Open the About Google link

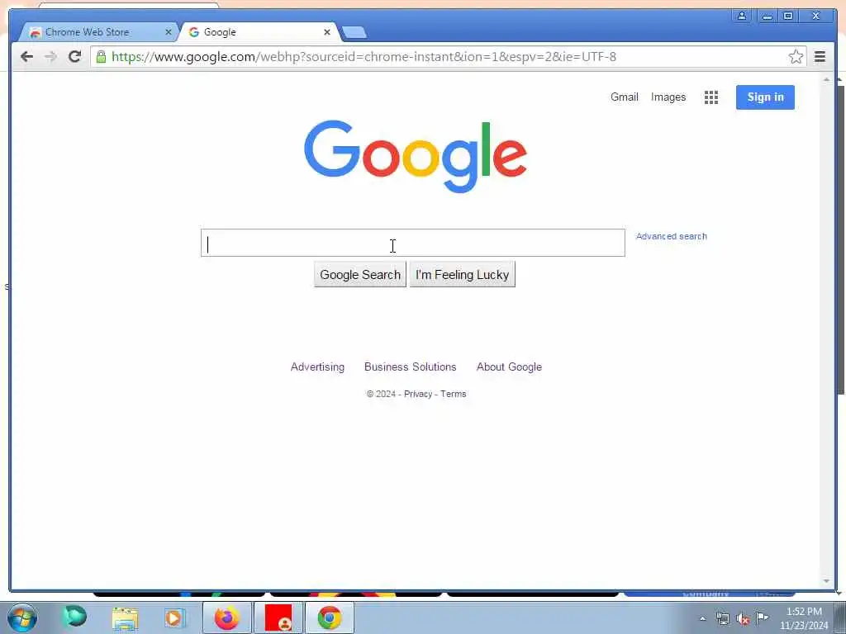(509, 367)
